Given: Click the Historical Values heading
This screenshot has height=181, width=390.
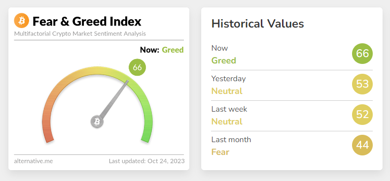Looking at the screenshot, I should click(x=258, y=24).
